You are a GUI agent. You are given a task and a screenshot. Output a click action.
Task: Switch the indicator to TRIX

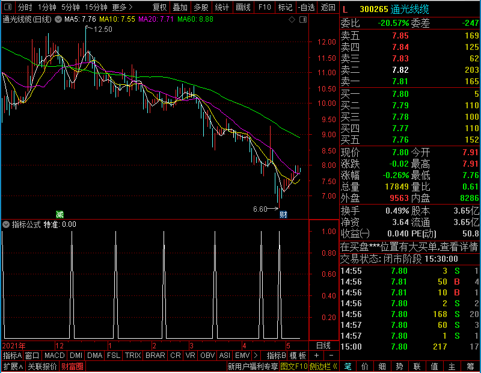[x=133, y=356]
